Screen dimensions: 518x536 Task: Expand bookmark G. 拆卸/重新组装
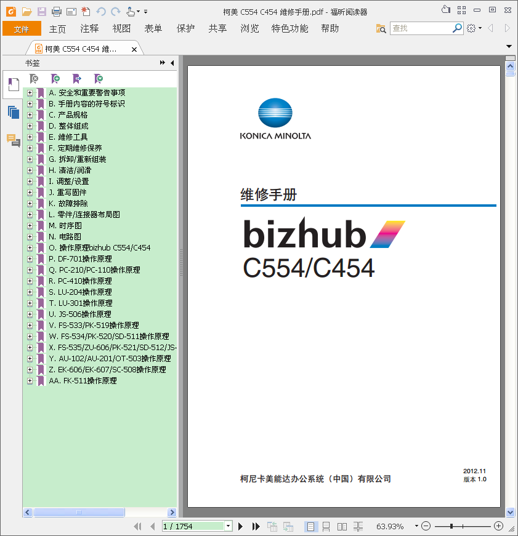pos(30,159)
